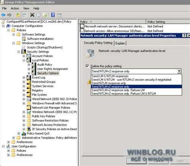Viewport: 190px width, 166px height.
Task: Click the Up one level folder icon
Action: tap(18, 15)
